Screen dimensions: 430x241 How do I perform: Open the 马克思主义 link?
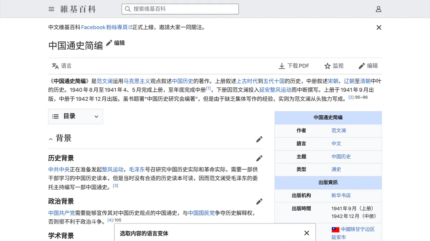[137, 81]
